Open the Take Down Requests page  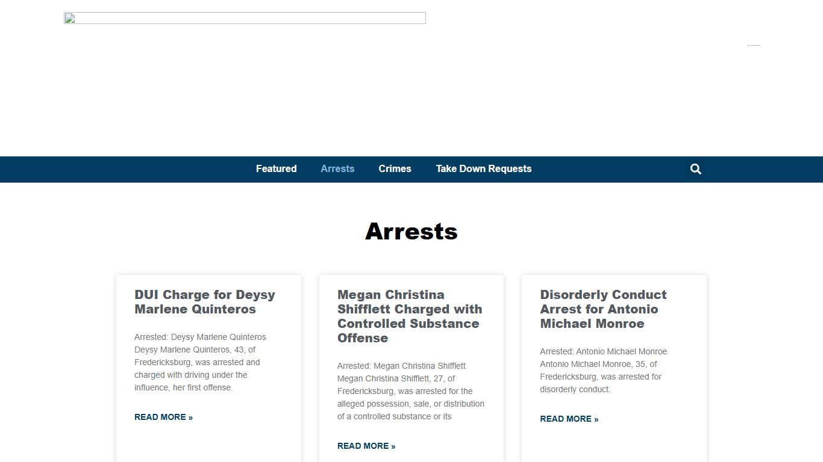pyautogui.click(x=484, y=169)
